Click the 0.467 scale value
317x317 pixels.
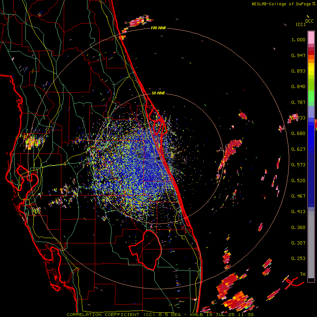298,196
